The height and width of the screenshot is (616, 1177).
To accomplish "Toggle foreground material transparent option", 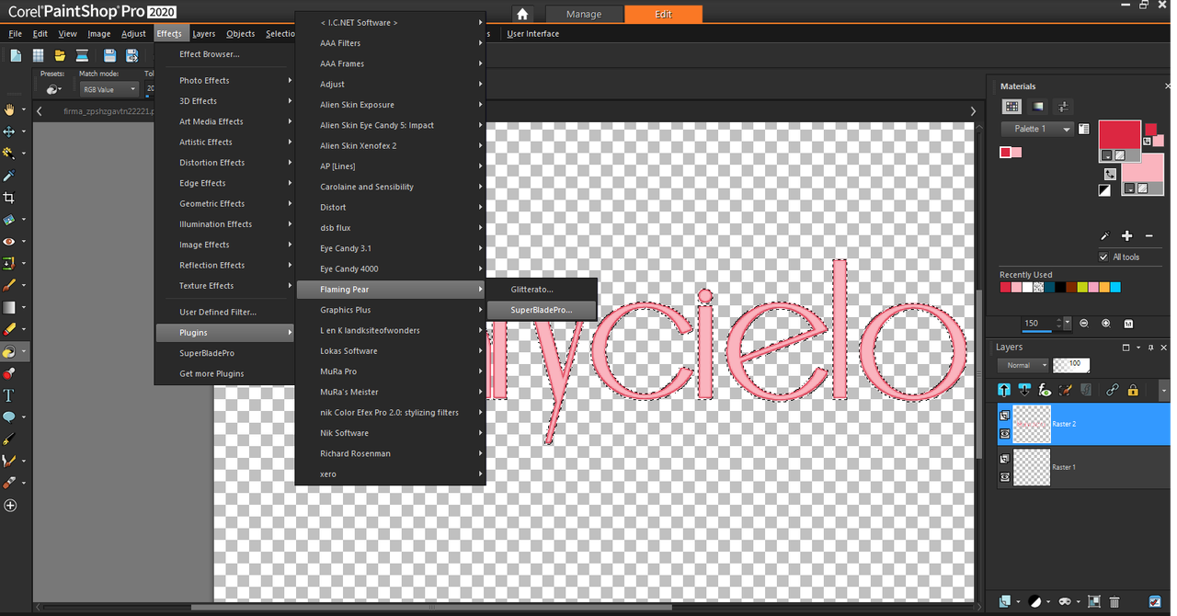I will [1119, 155].
